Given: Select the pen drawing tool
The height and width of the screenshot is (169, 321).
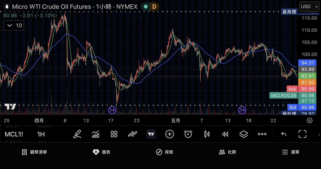Looking at the screenshot, I should pos(77,134).
